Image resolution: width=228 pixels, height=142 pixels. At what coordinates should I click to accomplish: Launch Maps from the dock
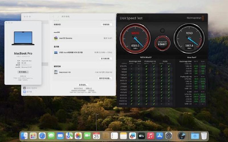pyautogui.click(x=69, y=136)
